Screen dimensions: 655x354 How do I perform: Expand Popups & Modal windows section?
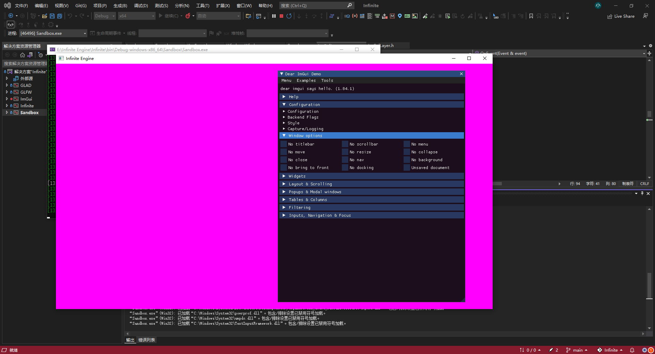coord(372,192)
